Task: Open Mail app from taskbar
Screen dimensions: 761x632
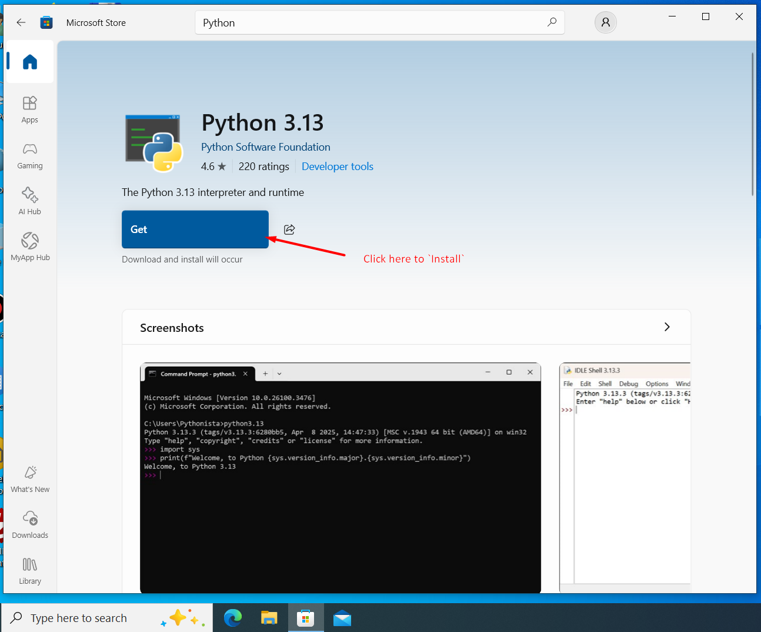Action: [x=342, y=618]
